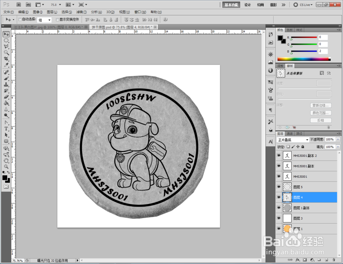Add a layer mask button

(x=305, y=260)
